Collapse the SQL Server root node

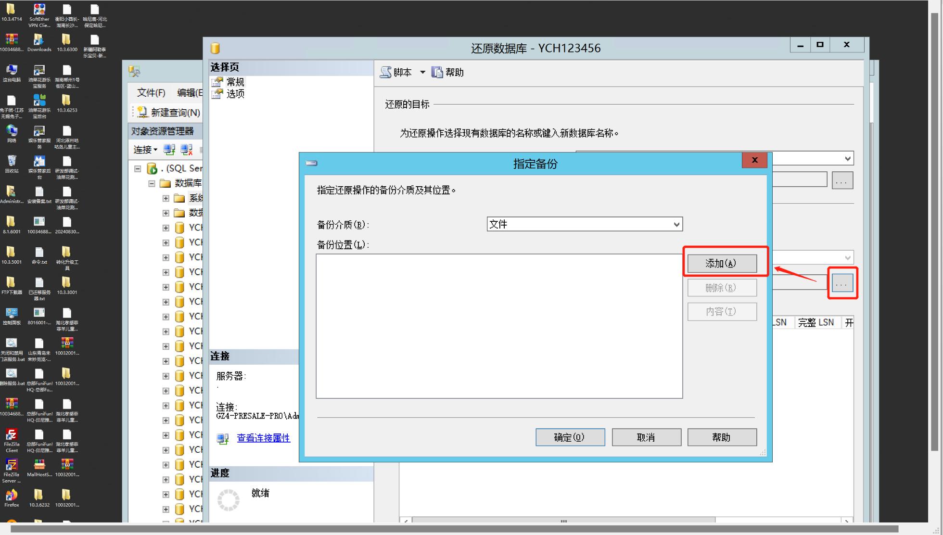[x=138, y=168]
